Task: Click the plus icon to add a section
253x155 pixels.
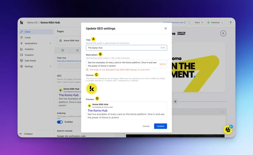Action: pyautogui.click(x=175, y=101)
